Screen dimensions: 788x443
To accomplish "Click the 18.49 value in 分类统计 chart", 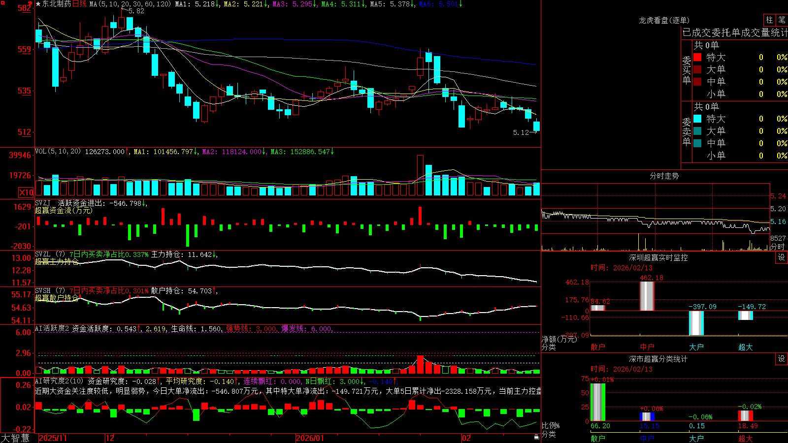I will [748, 426].
